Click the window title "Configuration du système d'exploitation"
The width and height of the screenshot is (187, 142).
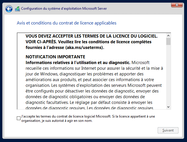coord(64,9)
